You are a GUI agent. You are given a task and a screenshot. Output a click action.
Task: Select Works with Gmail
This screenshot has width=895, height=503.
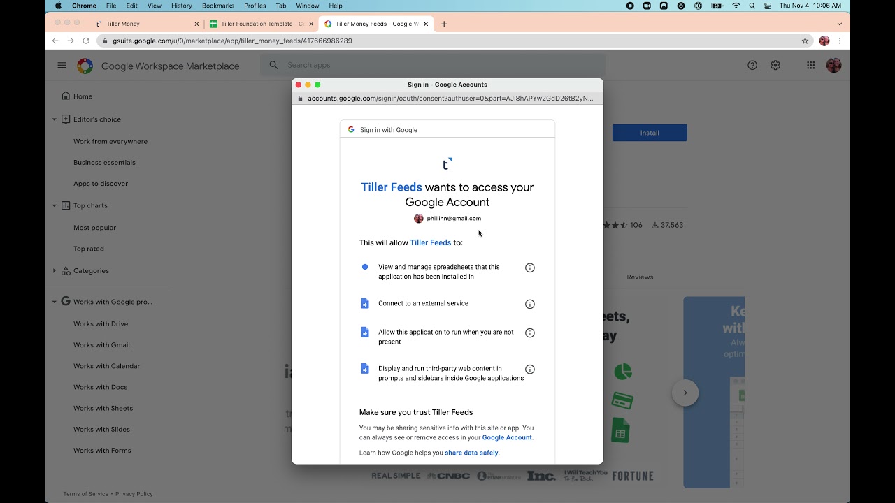(x=101, y=345)
